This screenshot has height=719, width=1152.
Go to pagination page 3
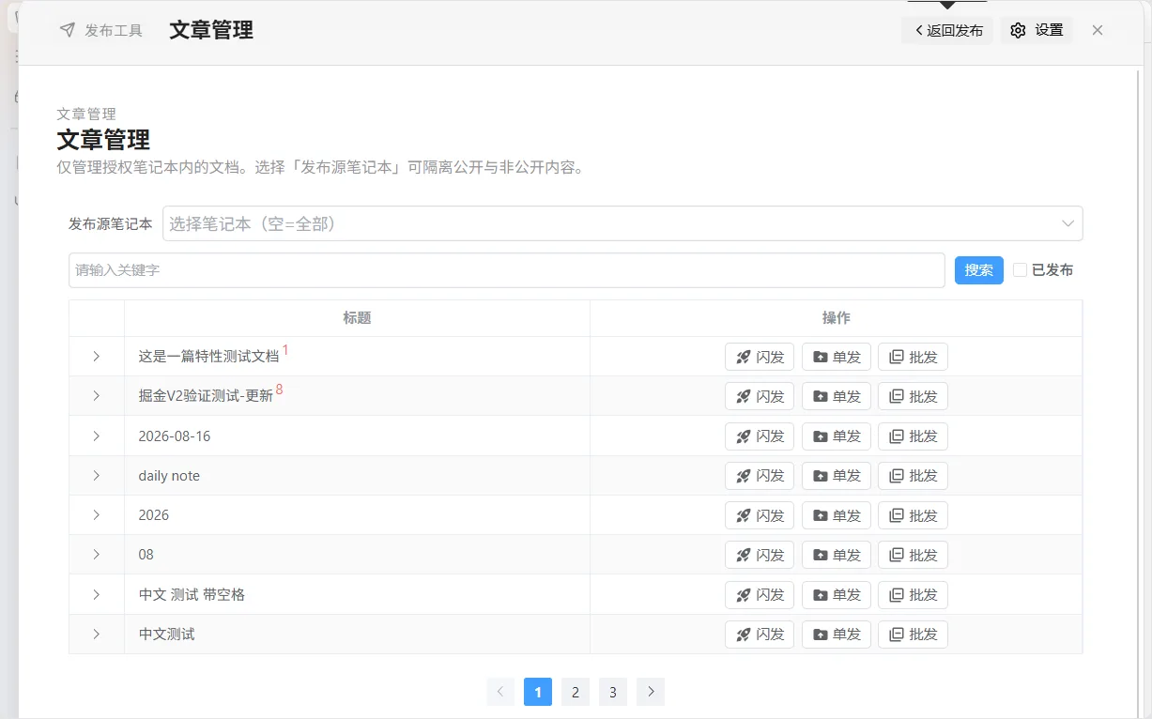tap(613, 693)
